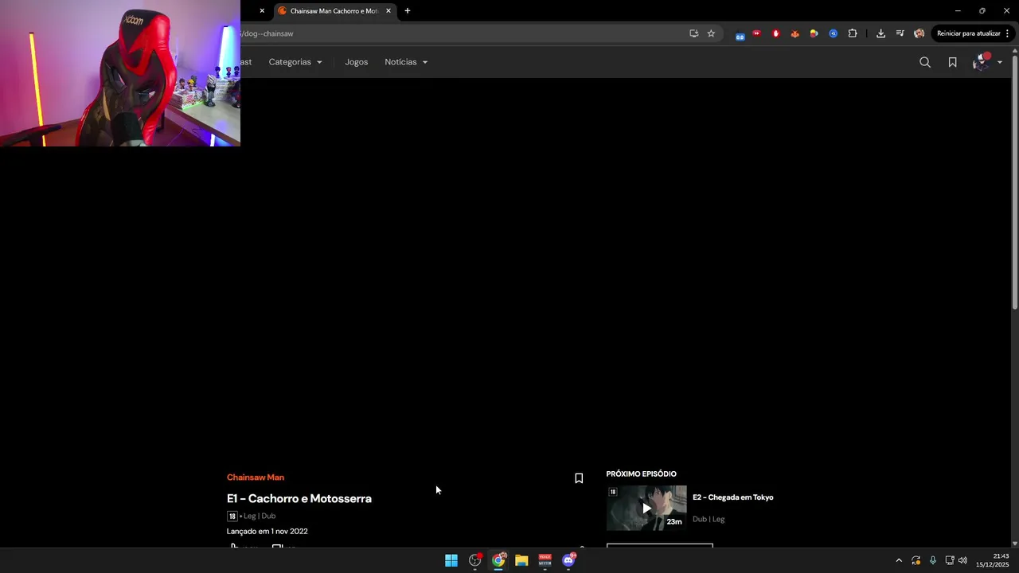This screenshot has width=1019, height=573.
Task: Open the Chrome taskbar icon
Action: [x=498, y=560]
